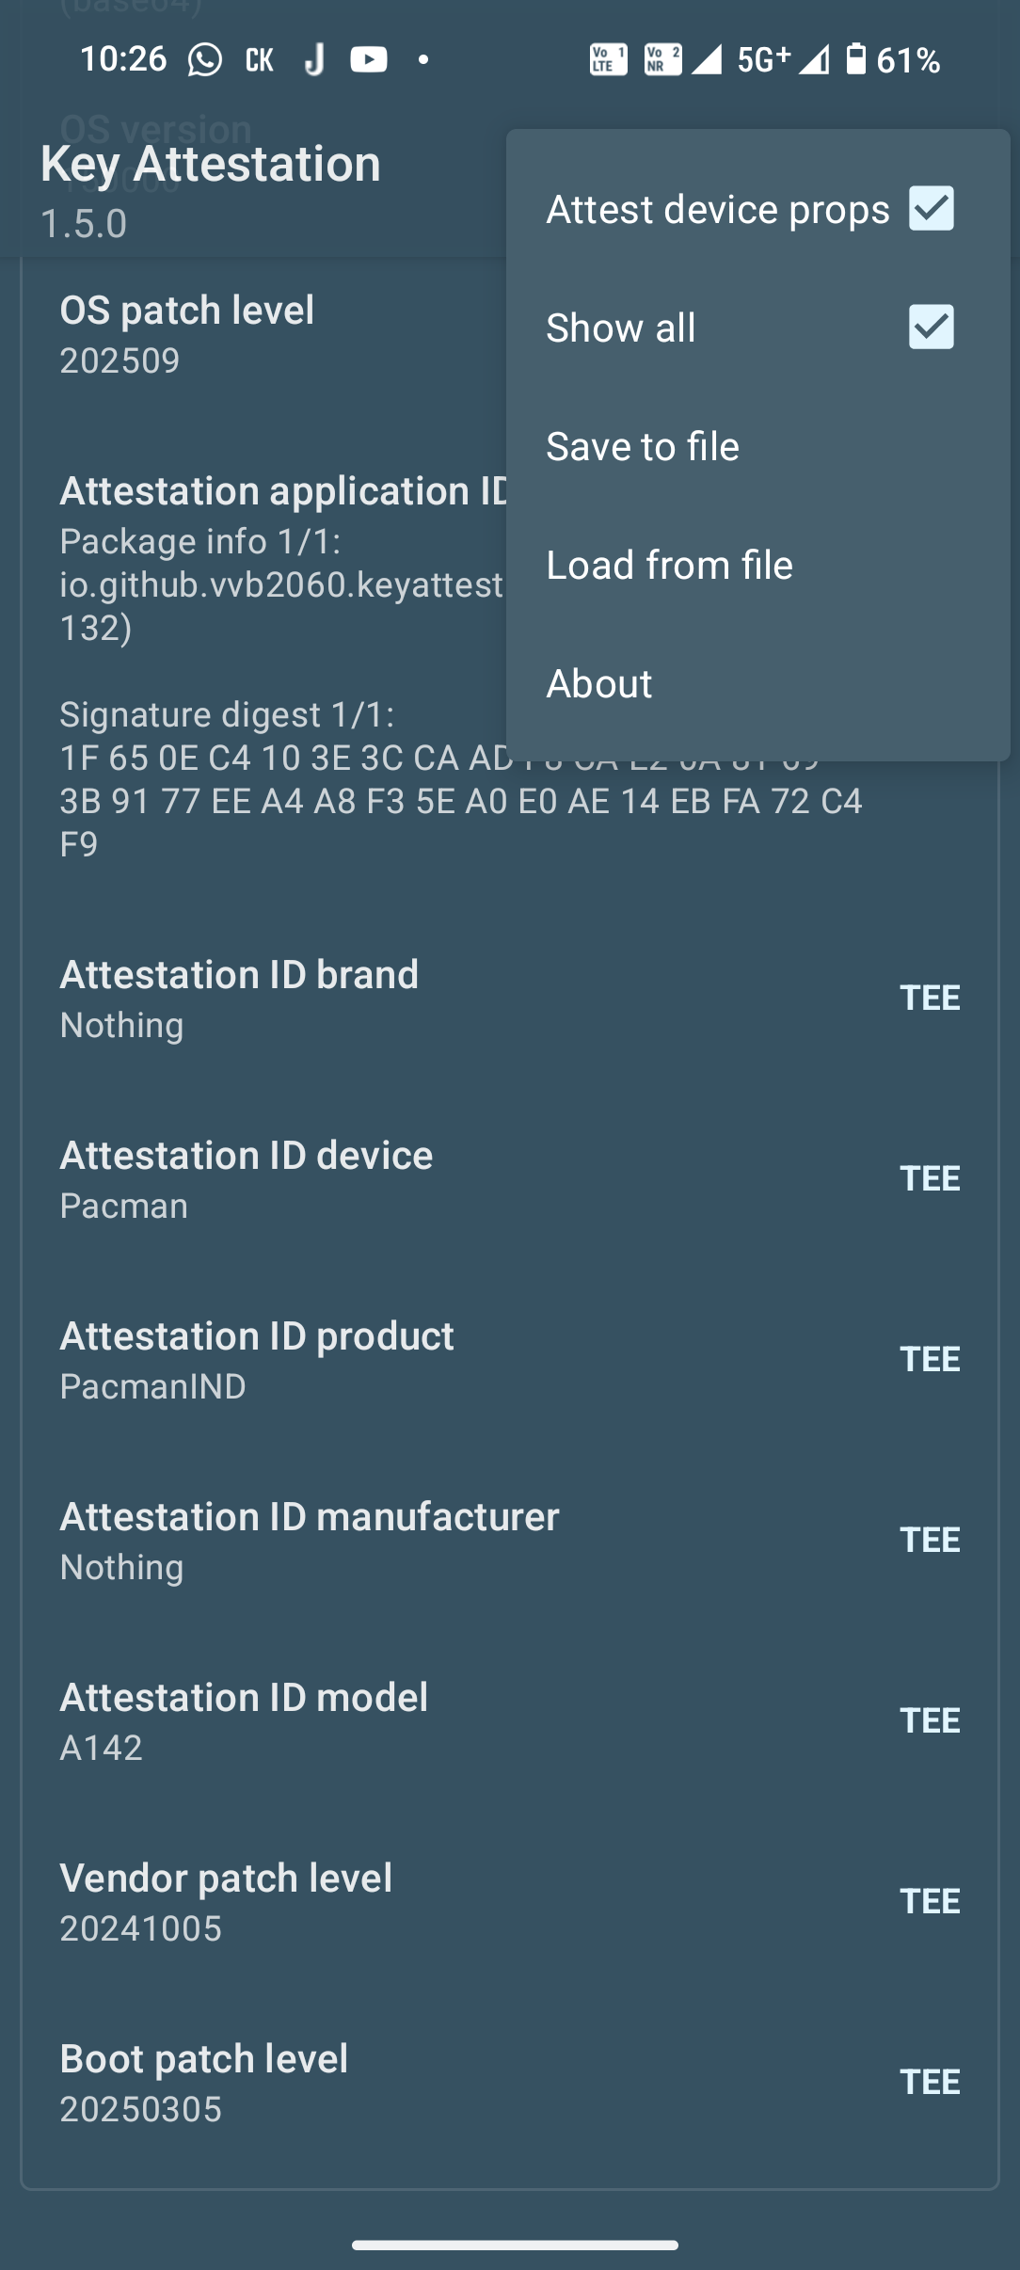Viewport: 1020px width, 2270px height.
Task: Tap the Vo NR SIM 2 indicator icon
Action: 662,60
